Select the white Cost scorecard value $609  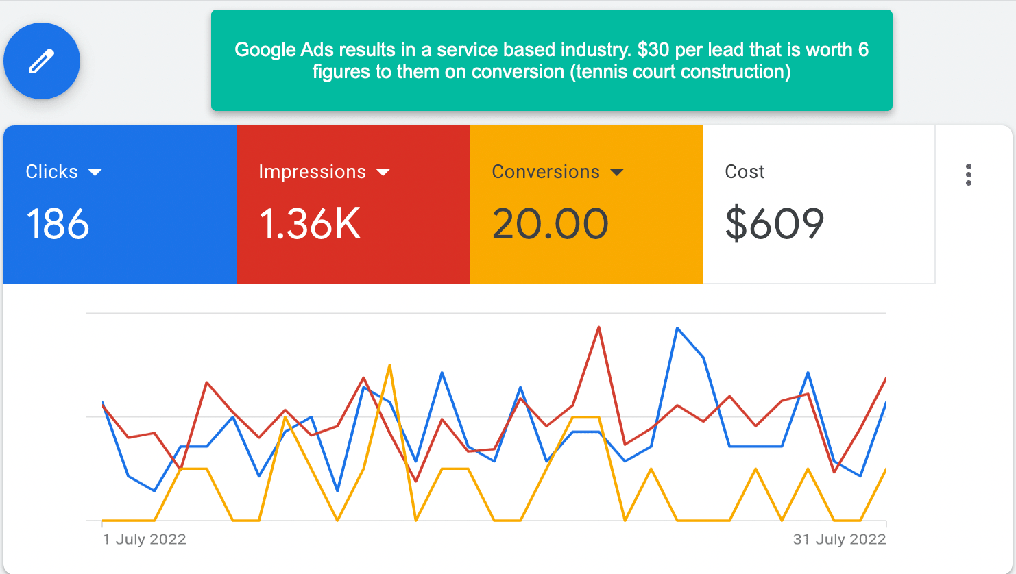(x=775, y=224)
